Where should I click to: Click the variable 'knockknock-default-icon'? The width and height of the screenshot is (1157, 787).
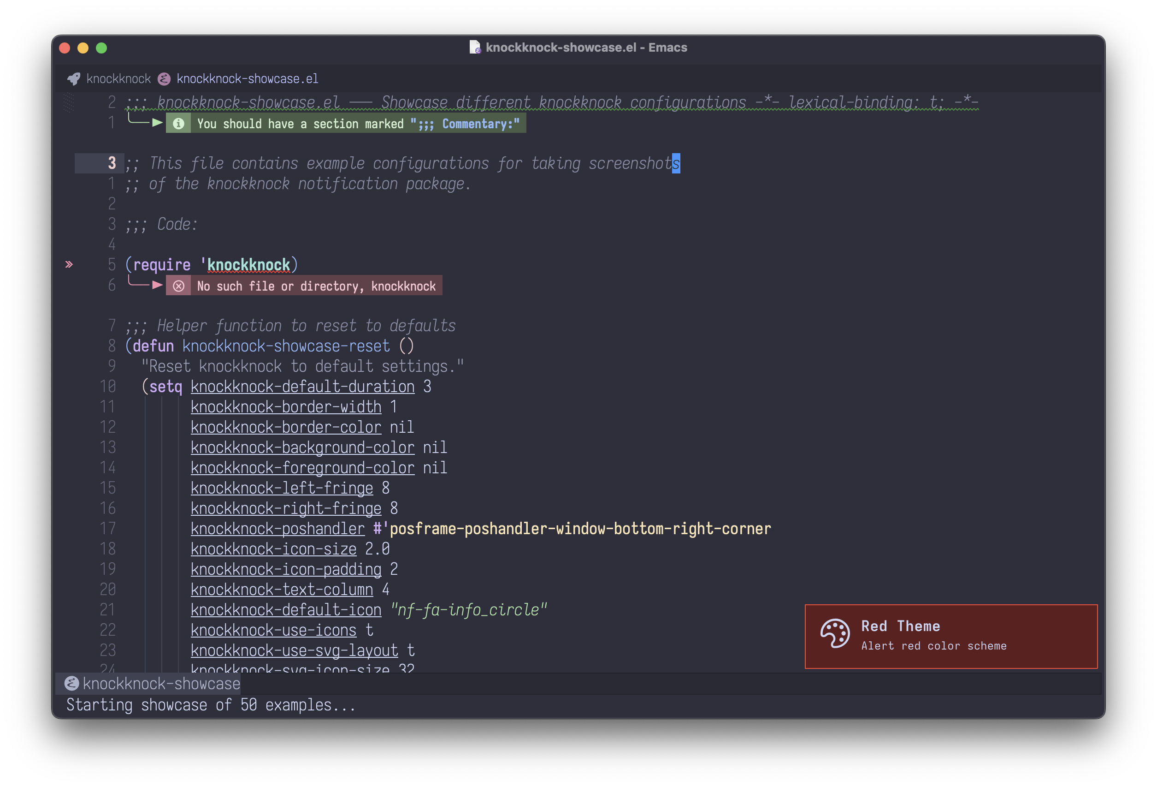286,610
